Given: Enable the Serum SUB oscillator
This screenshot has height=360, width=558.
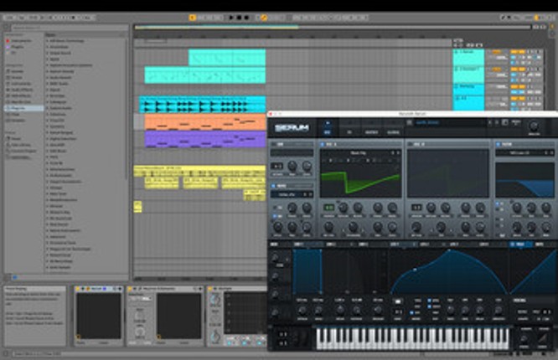Looking at the screenshot, I should [274, 145].
